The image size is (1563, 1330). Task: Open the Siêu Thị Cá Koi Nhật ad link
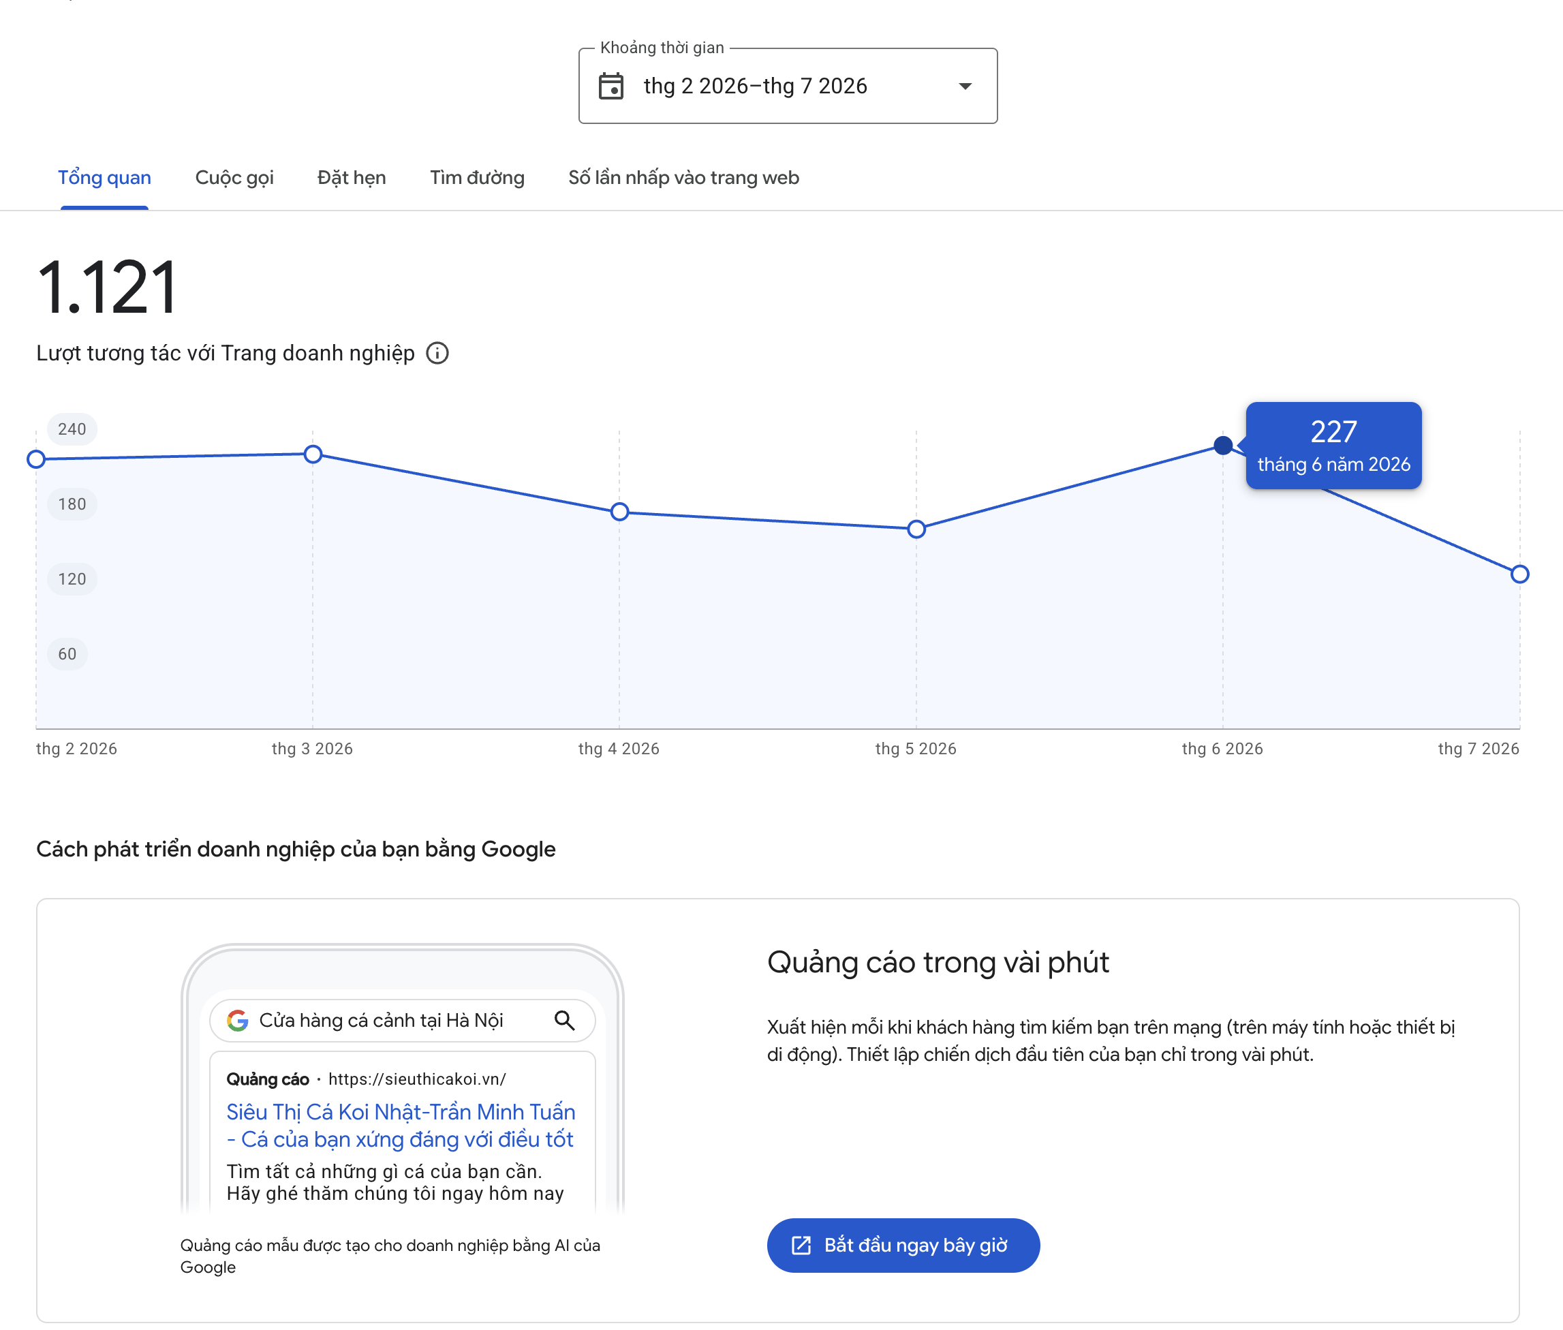(401, 1126)
